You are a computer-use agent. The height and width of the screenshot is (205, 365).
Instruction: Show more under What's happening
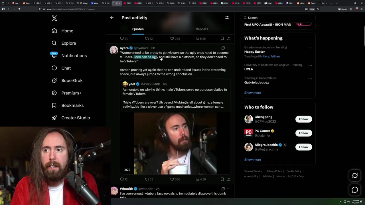pyautogui.click(x=253, y=93)
